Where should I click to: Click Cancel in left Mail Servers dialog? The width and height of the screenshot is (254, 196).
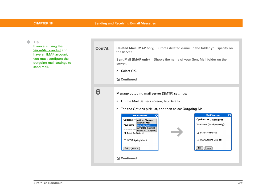coord(135,148)
